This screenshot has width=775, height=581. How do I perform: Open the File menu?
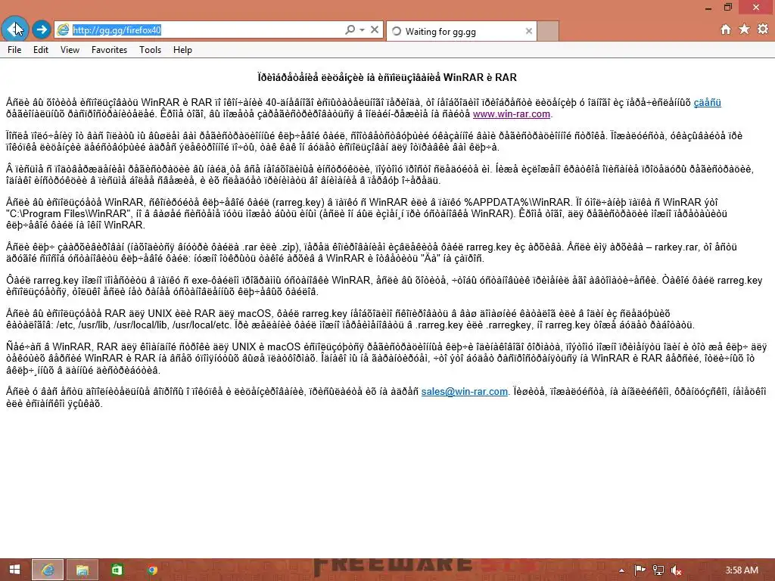click(x=14, y=50)
